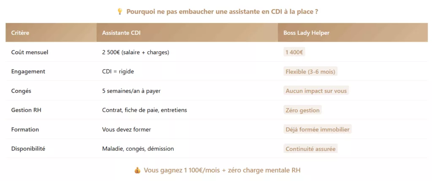
Task: Select the "Engagement" row label
Action: click(28, 72)
